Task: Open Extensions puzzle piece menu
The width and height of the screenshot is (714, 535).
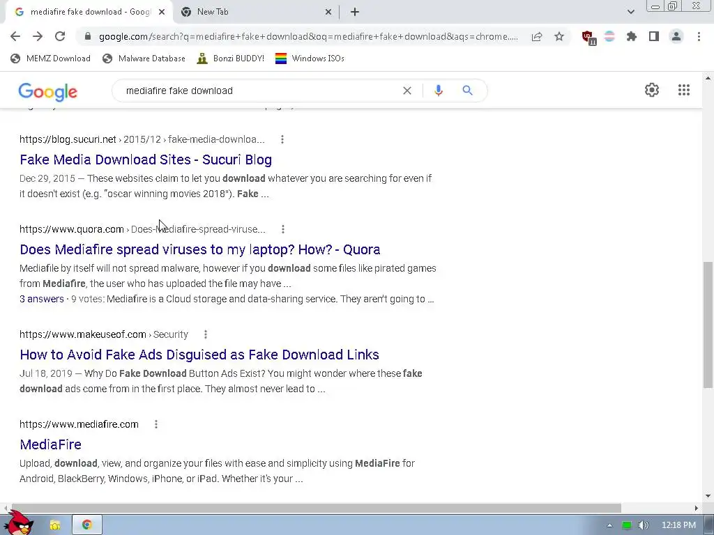Action: tap(632, 36)
